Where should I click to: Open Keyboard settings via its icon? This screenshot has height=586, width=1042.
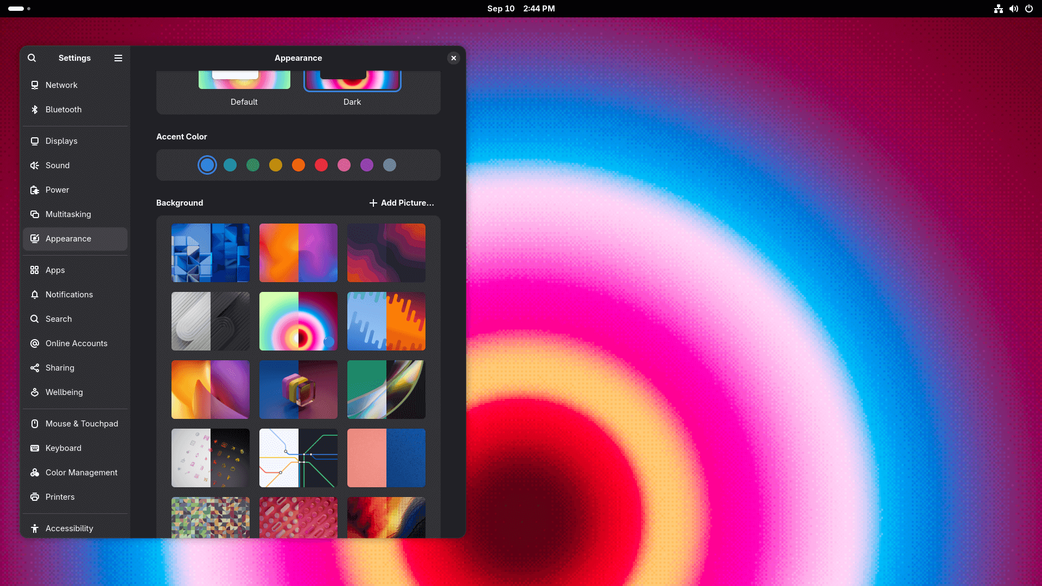tap(35, 448)
